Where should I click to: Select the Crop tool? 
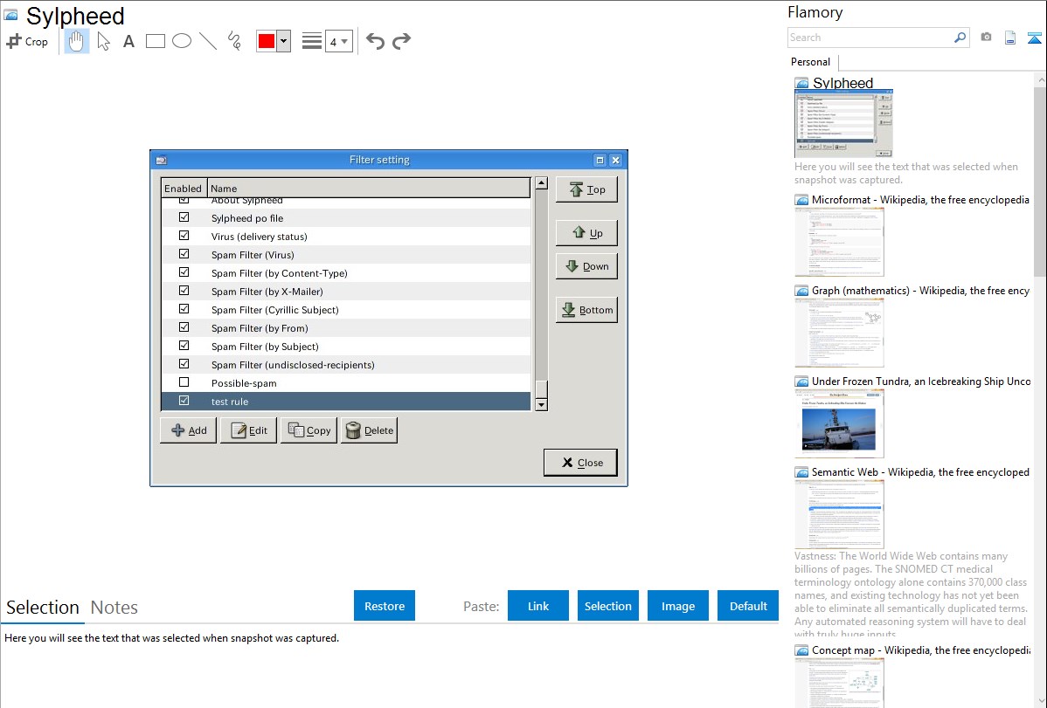click(27, 41)
